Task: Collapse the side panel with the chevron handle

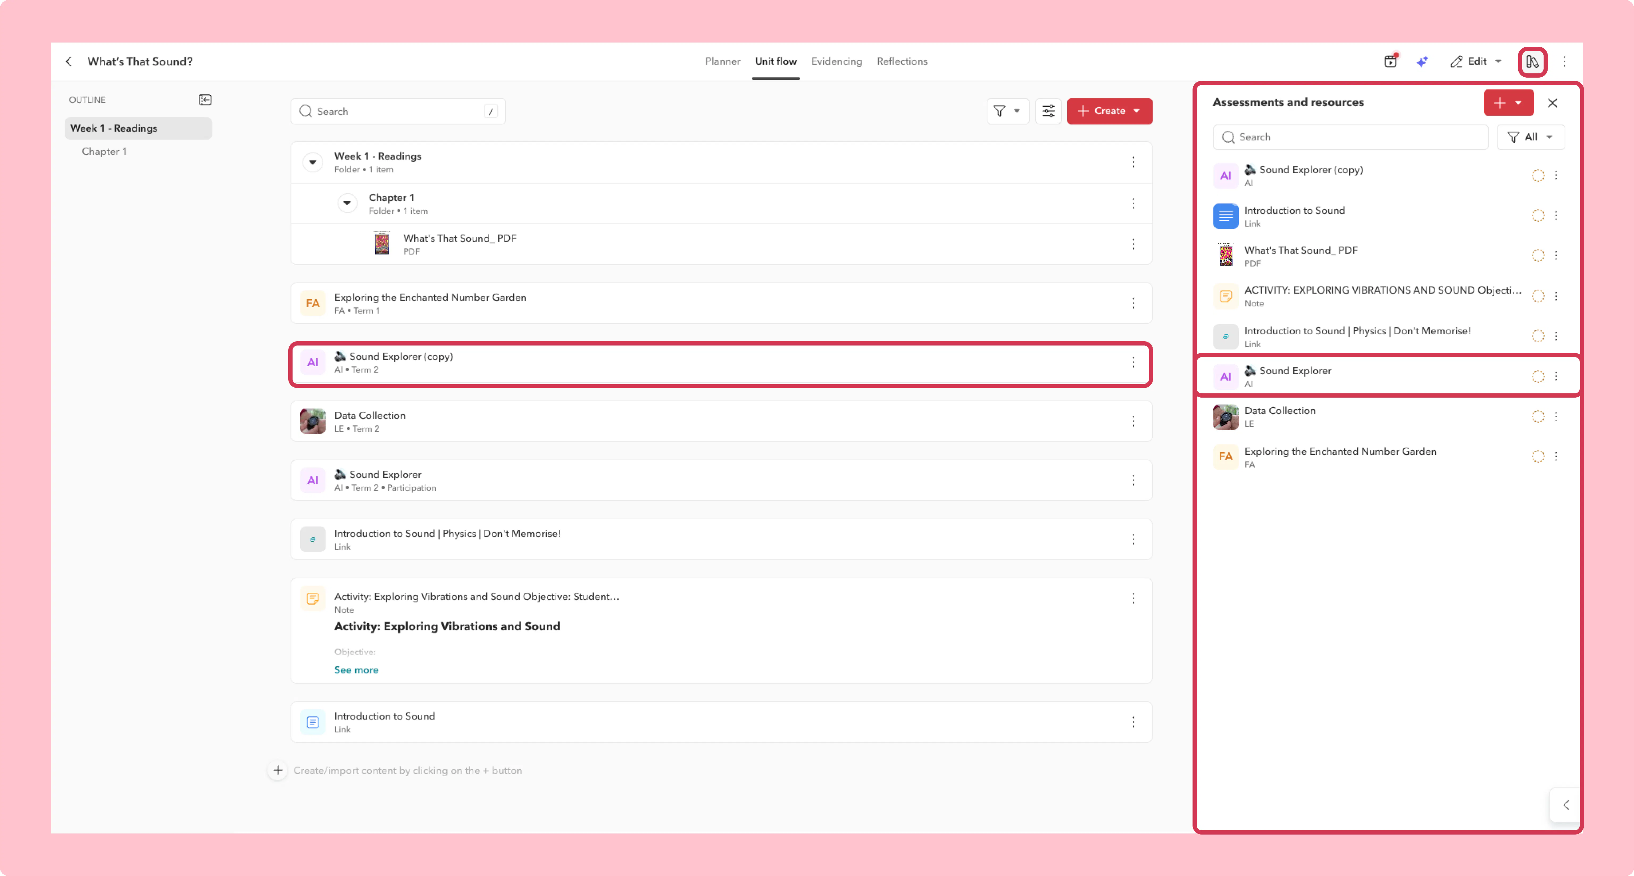Action: click(x=1565, y=805)
